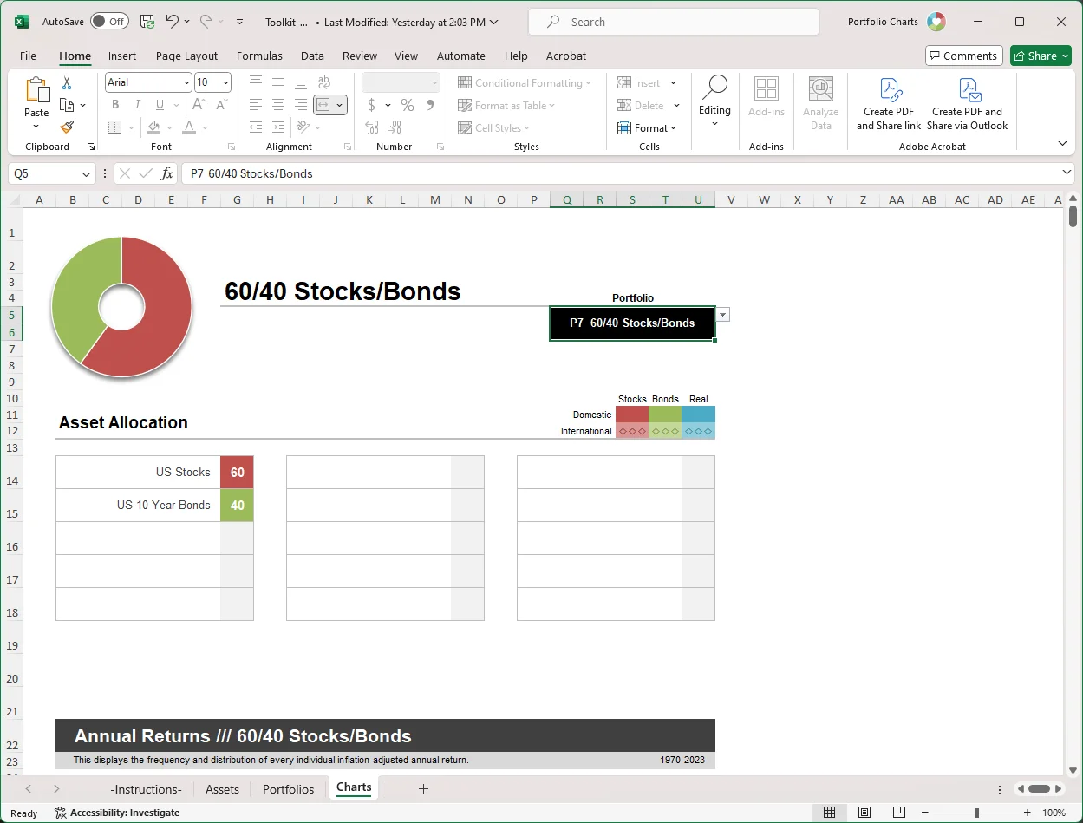Click the Align Right icon
1083x823 pixels.
301,105
